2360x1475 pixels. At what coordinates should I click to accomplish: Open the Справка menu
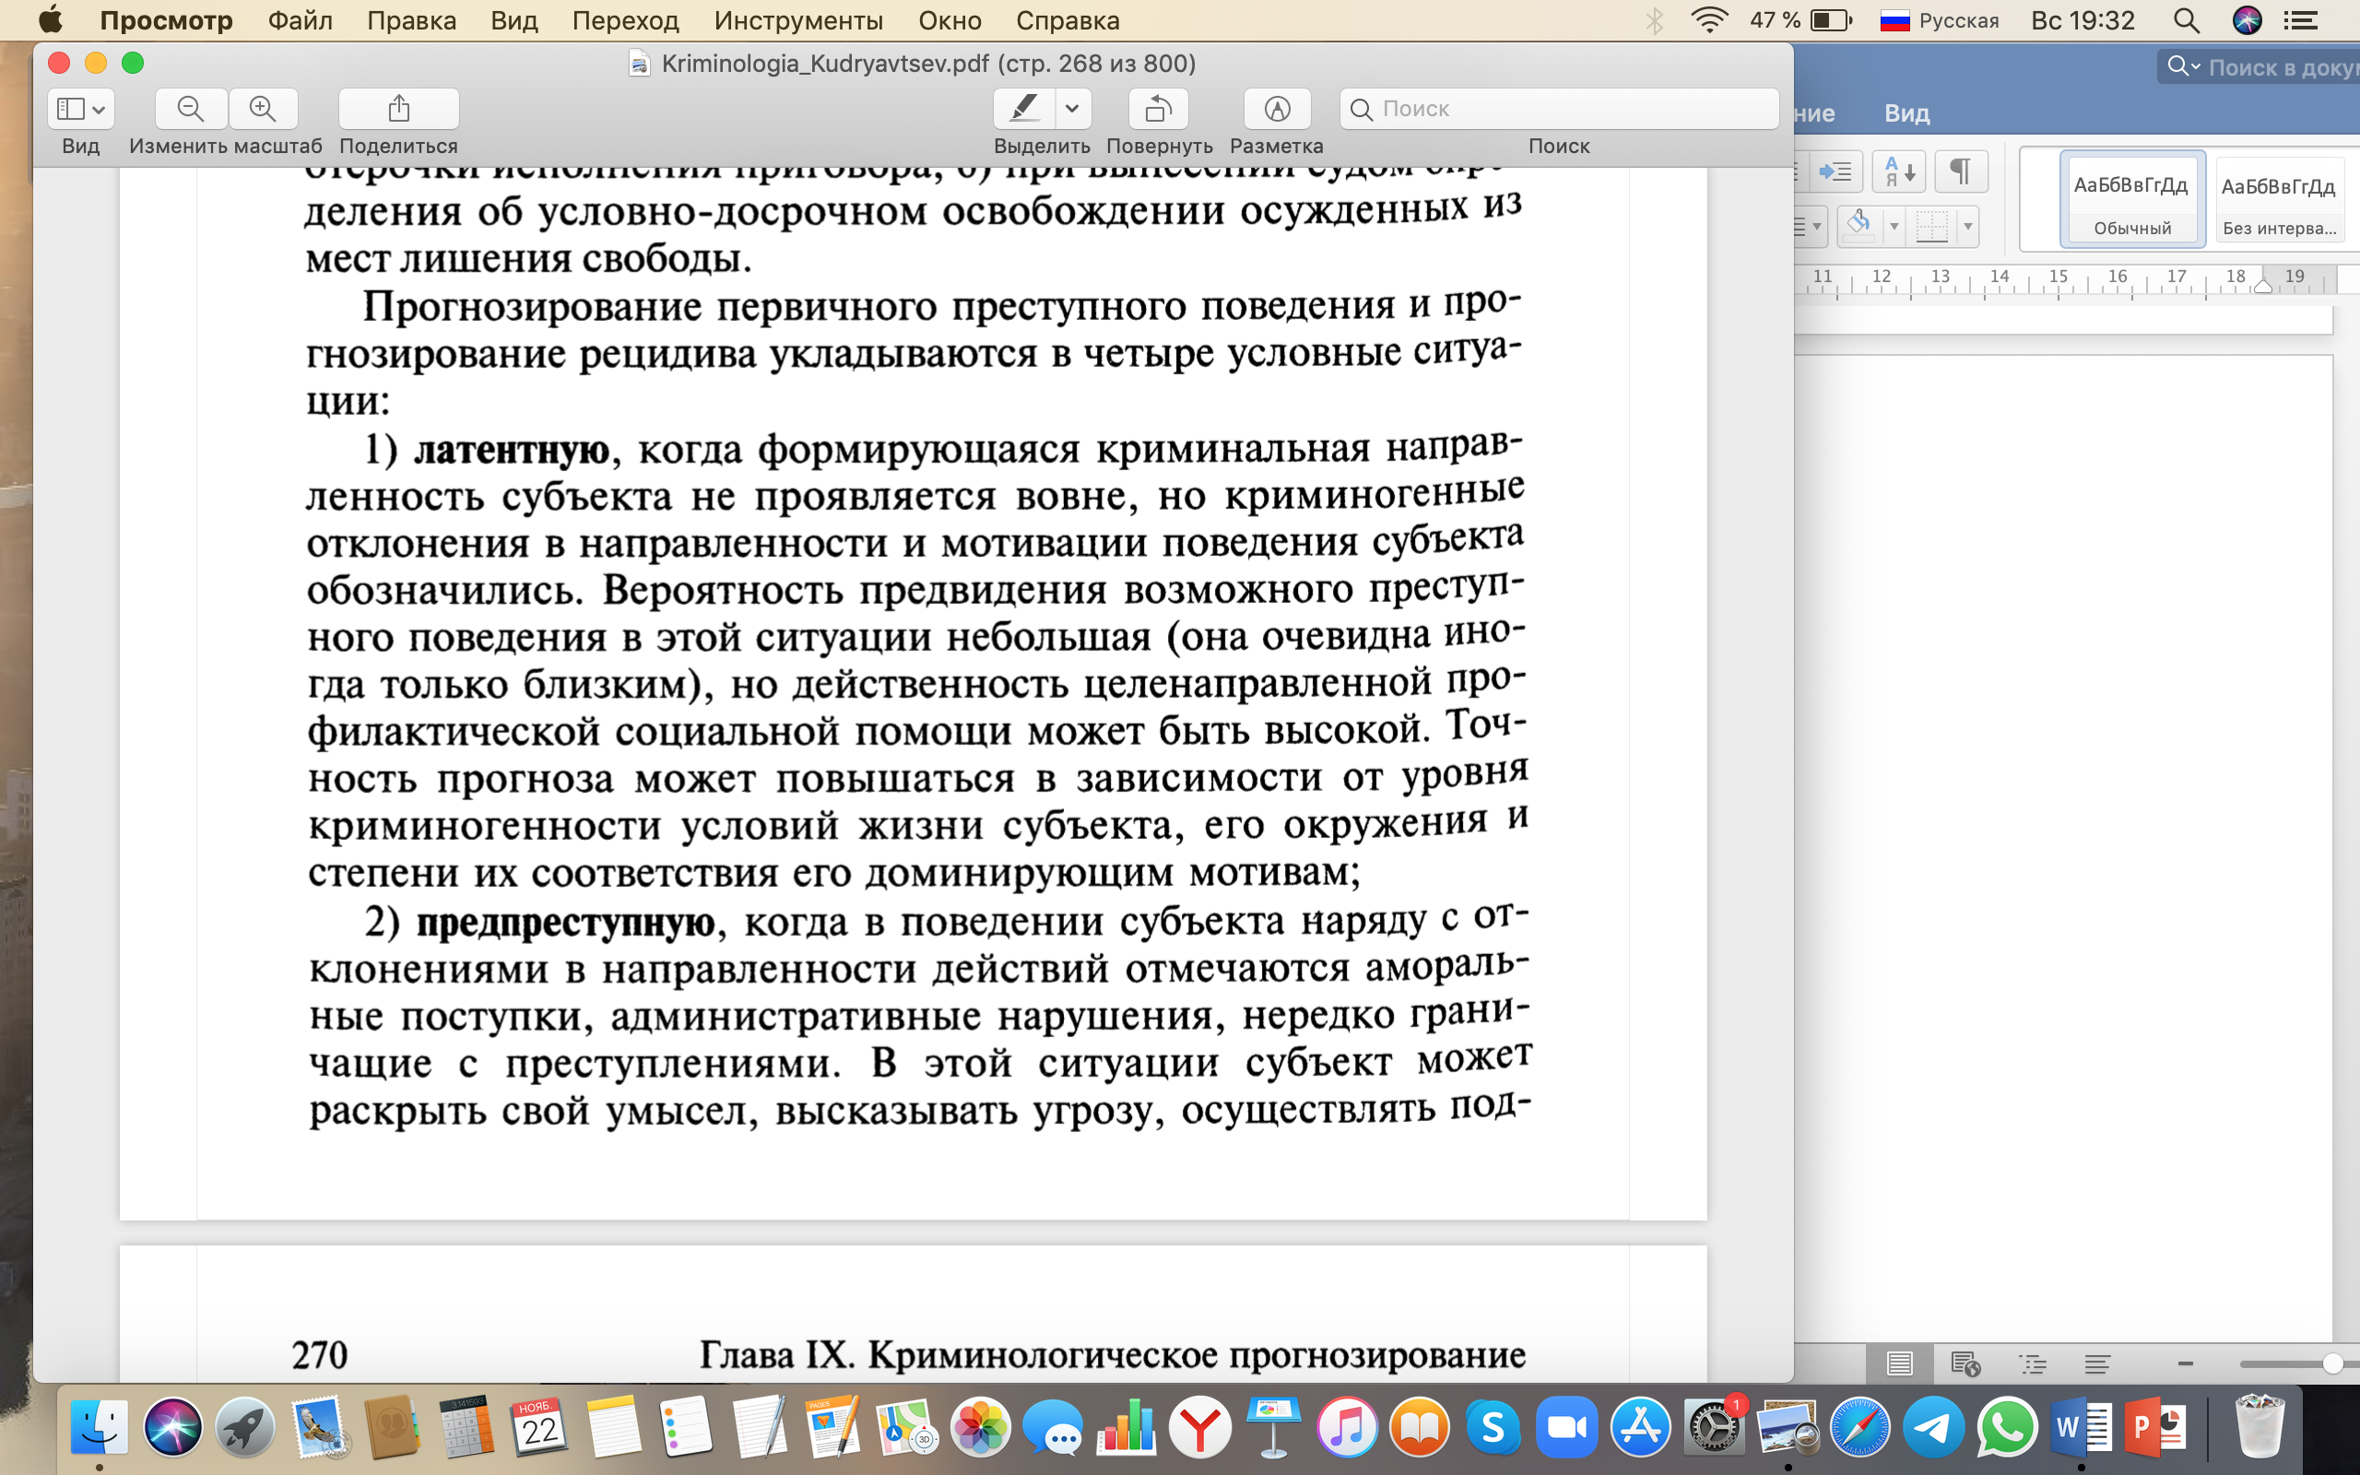pyautogui.click(x=1067, y=20)
